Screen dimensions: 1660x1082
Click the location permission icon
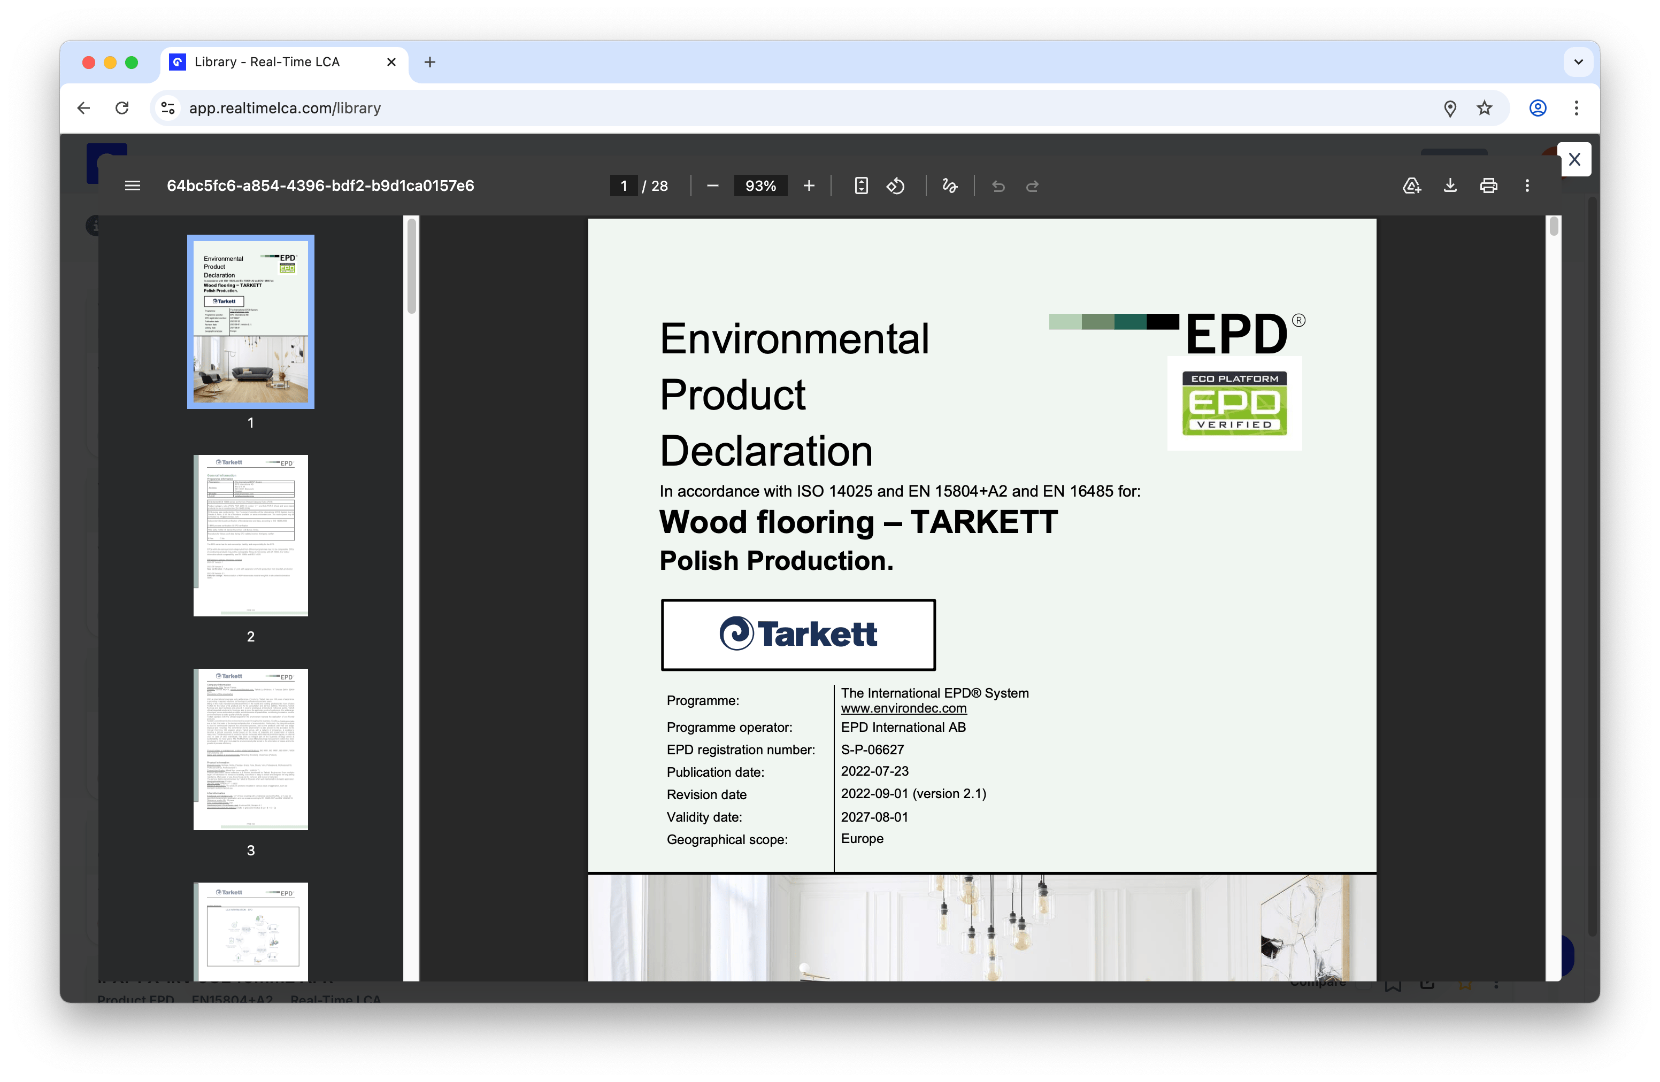[x=1450, y=108]
